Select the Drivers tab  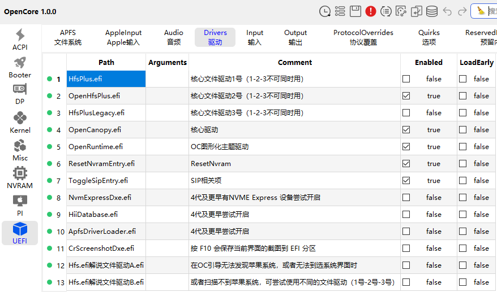tap(215, 37)
